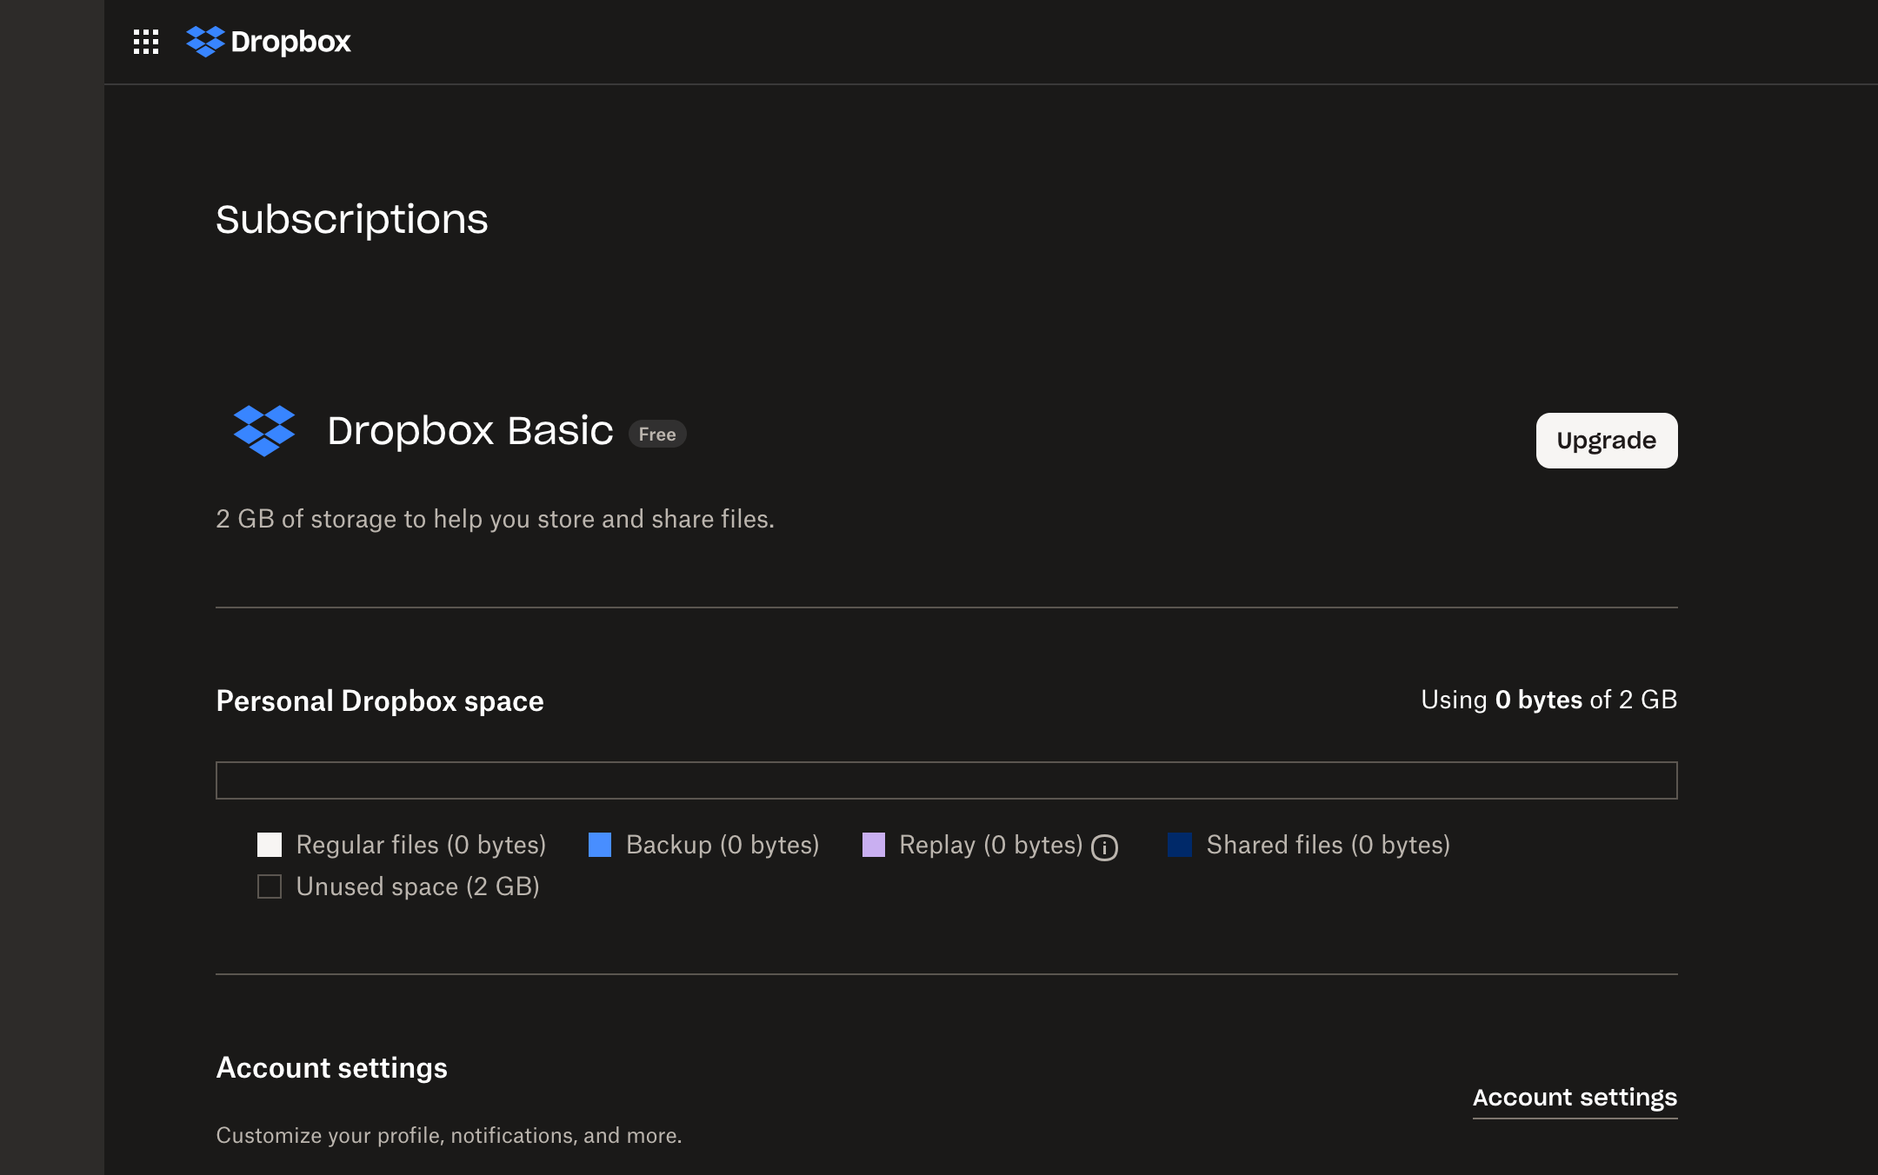Screen dimensions: 1878x1175
Task: Click the Personal Dropbox space heading
Action: point(380,701)
